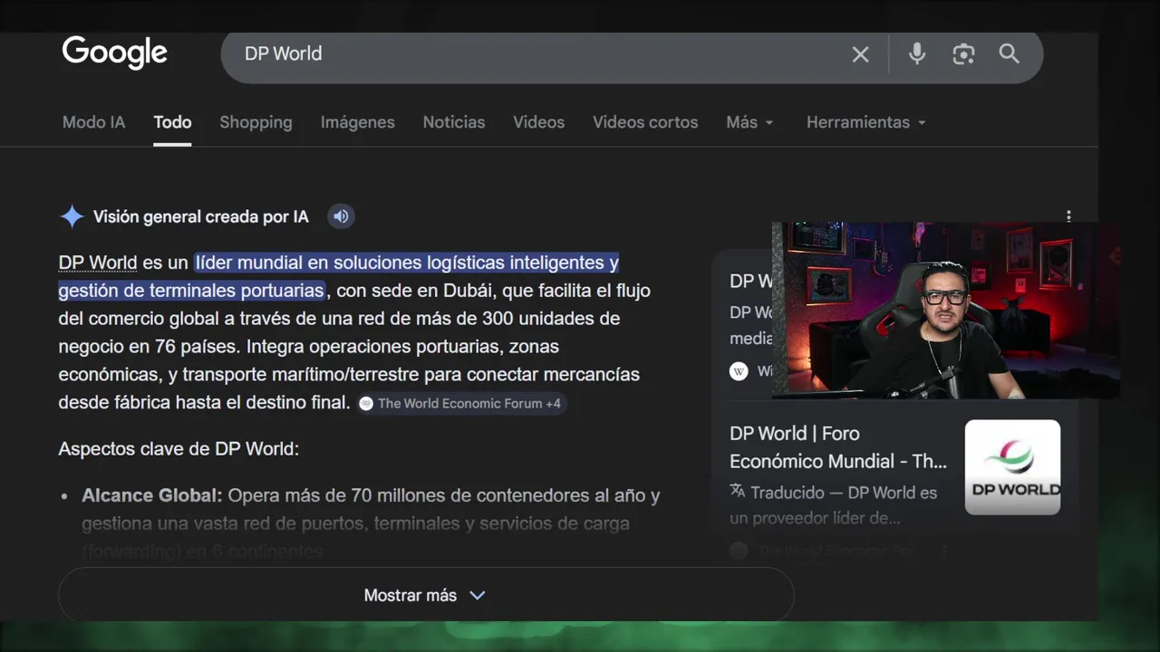The width and height of the screenshot is (1160, 652).
Task: Switch to the Videos tab
Action: point(538,122)
